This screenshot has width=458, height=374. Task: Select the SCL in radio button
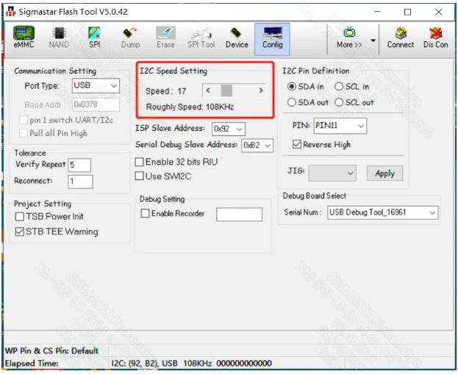(340, 87)
